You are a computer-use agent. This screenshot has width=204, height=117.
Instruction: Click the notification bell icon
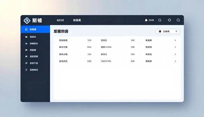tap(146, 20)
